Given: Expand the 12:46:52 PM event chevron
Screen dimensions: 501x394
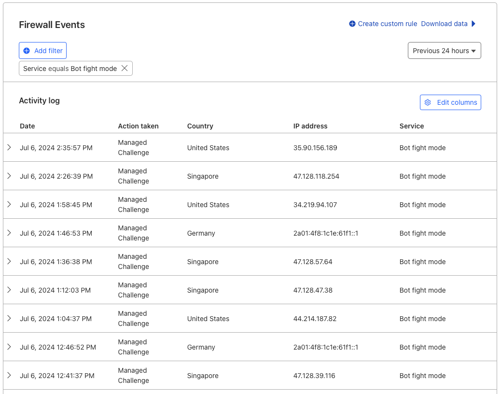Looking at the screenshot, I should (x=9, y=347).
